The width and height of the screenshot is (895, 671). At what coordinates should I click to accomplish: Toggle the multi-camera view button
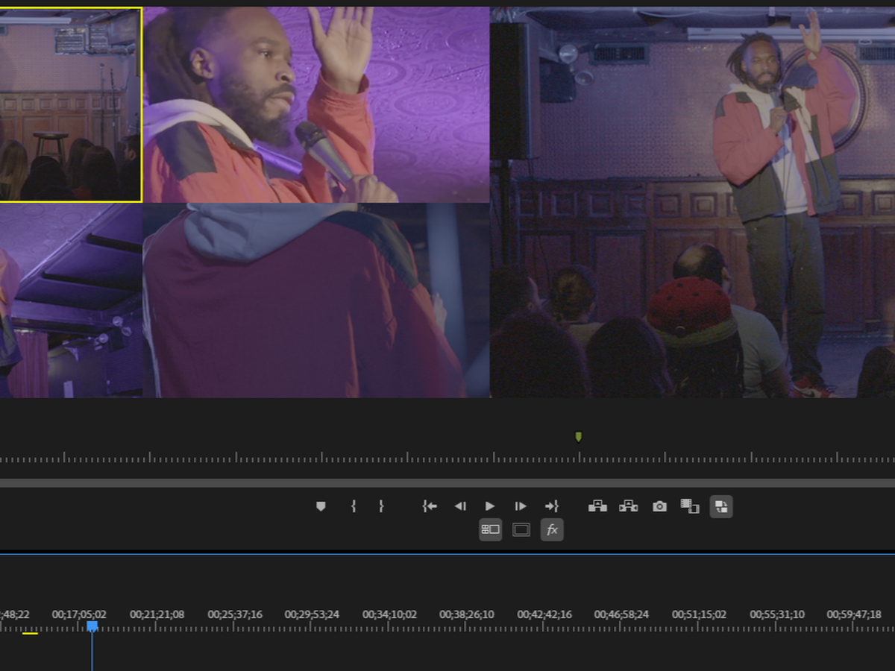[490, 530]
